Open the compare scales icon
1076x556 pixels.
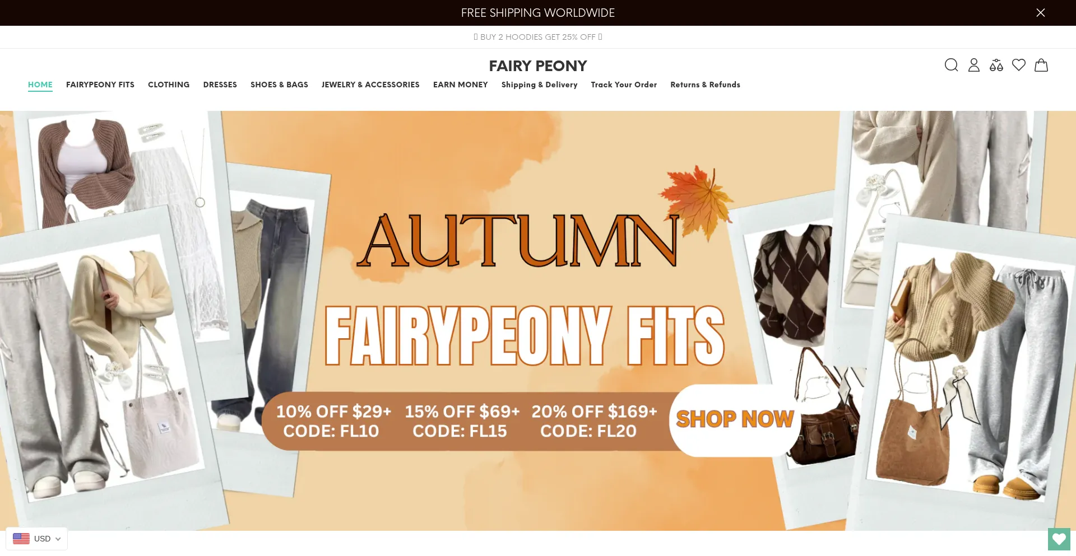click(996, 65)
